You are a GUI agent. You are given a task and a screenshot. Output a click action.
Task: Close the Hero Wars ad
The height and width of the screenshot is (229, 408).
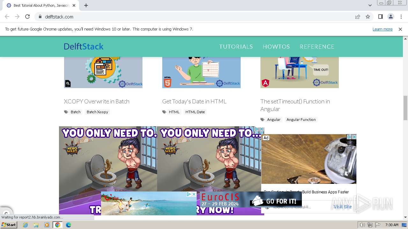[x=262, y=129]
